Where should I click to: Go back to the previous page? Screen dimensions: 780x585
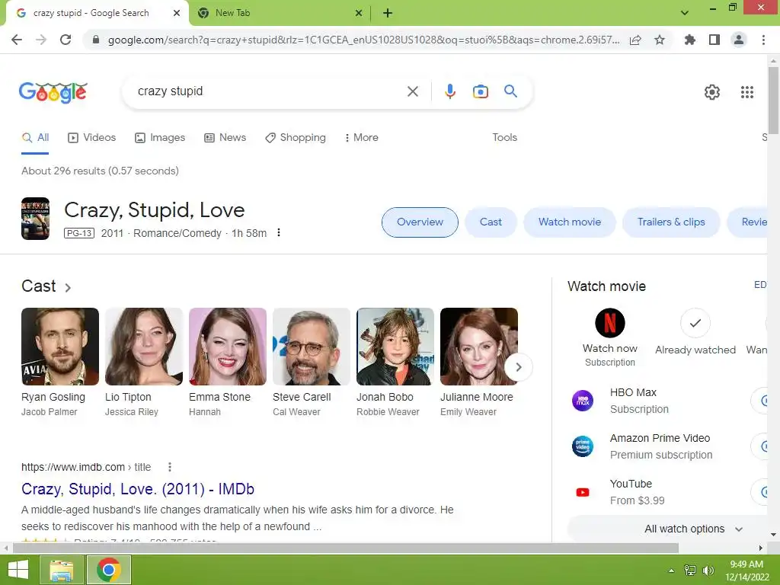[17, 40]
